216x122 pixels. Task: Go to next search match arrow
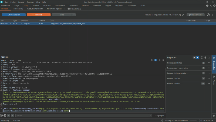(12, 116)
